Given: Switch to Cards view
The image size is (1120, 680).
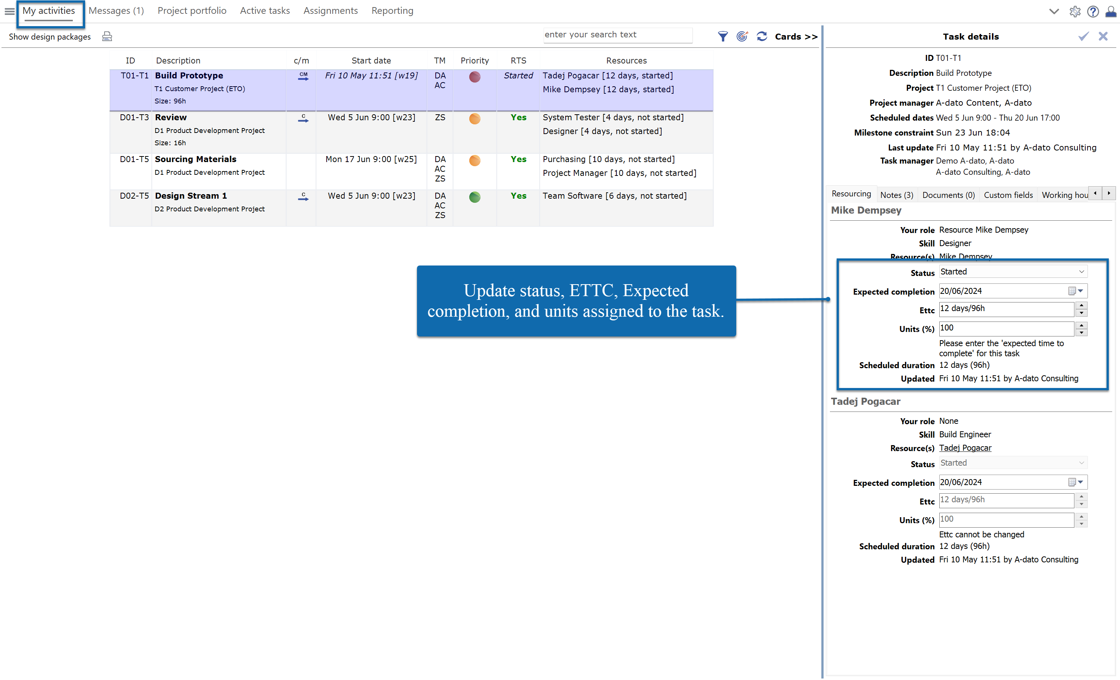Looking at the screenshot, I should [x=796, y=36].
